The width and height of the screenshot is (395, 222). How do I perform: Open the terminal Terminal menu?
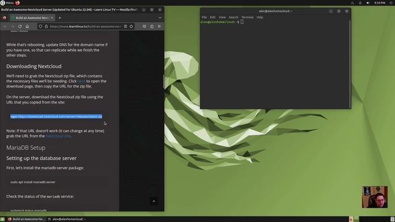(x=247, y=17)
